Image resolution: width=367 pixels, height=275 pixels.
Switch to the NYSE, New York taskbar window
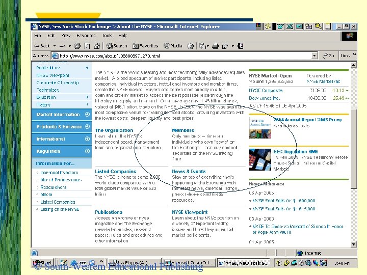tap(244, 263)
